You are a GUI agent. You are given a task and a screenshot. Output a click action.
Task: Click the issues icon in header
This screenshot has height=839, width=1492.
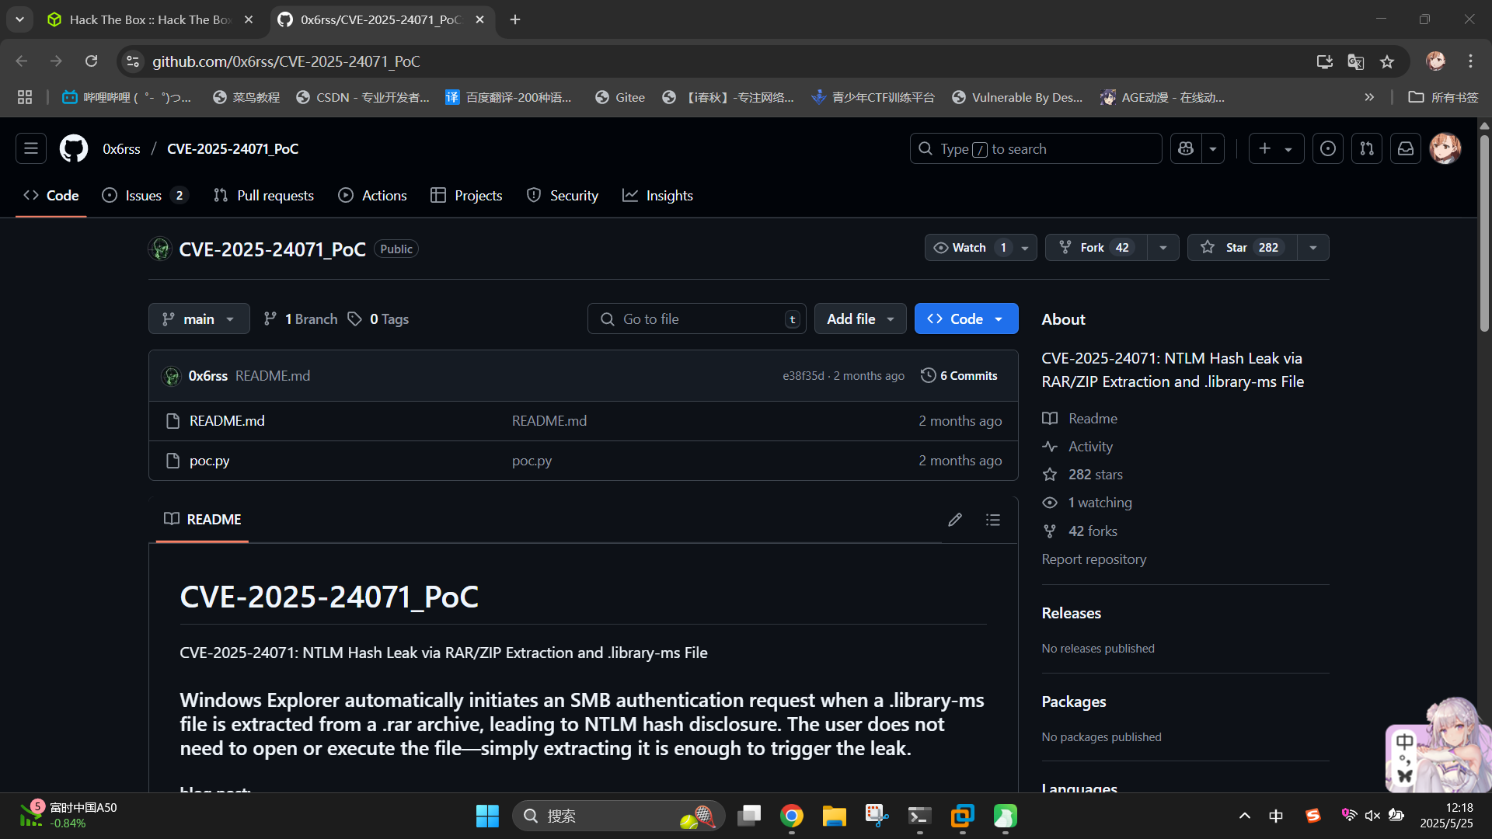(x=1328, y=148)
